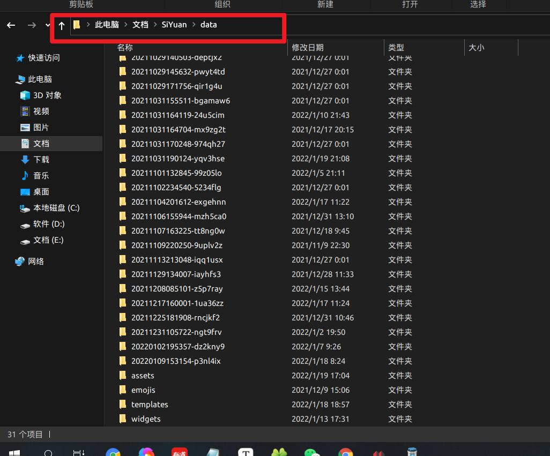550x456 pixels.
Task: Open the taskbar search
Action: pos(49,453)
